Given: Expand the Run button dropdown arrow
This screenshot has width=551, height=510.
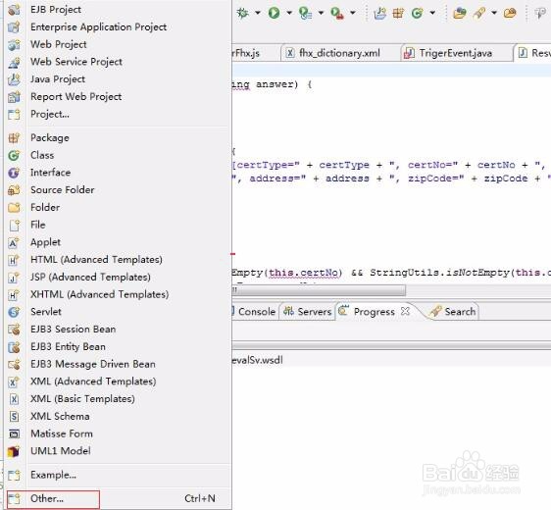Looking at the screenshot, I should pyautogui.click(x=289, y=13).
